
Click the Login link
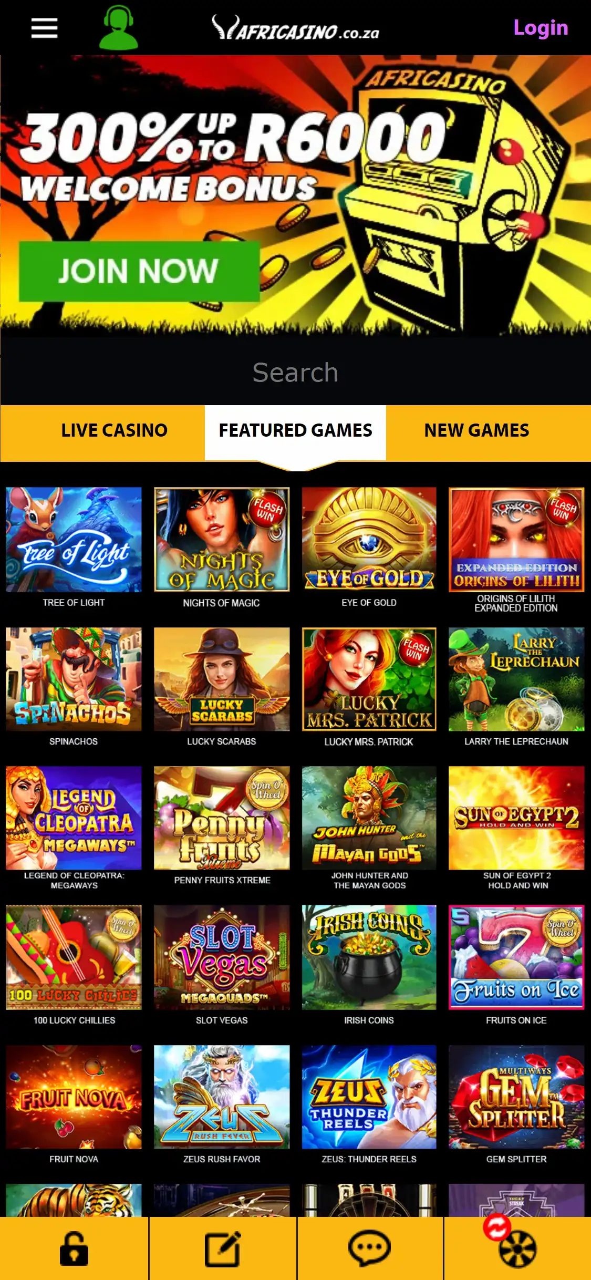541,27
